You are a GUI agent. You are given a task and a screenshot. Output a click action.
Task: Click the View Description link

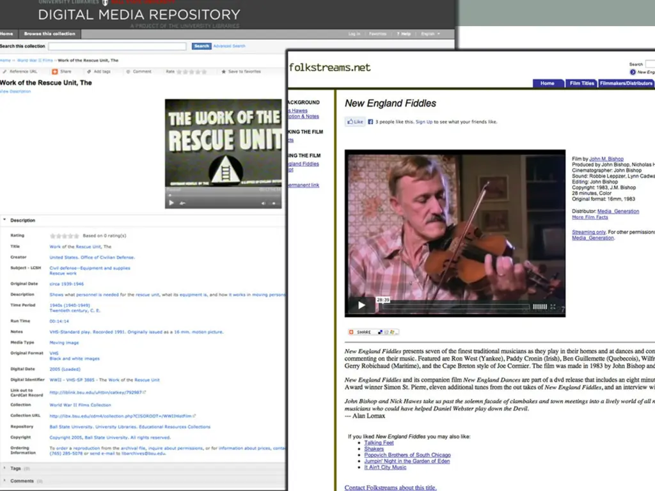coord(15,91)
